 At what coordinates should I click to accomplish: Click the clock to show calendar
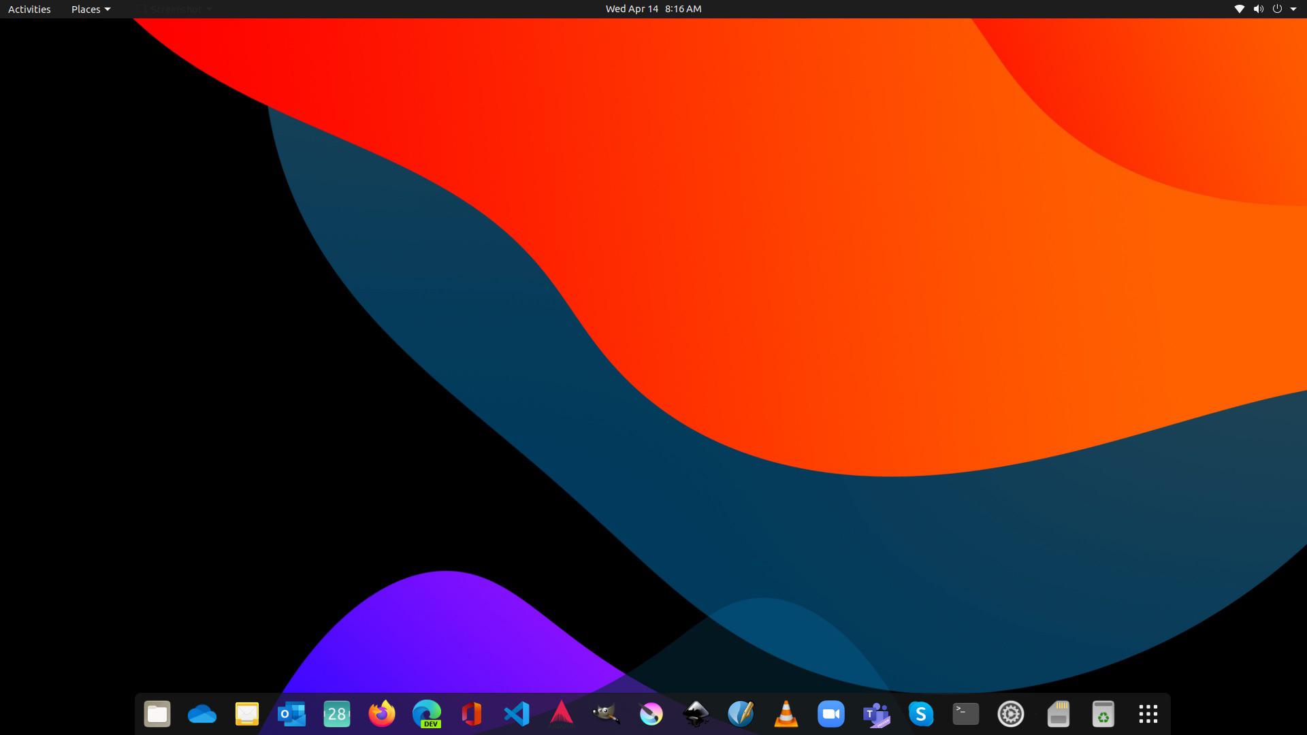653,9
